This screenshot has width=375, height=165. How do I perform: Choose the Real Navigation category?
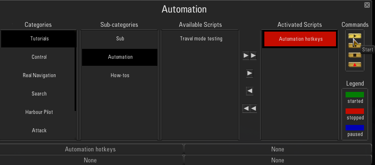coord(38,75)
